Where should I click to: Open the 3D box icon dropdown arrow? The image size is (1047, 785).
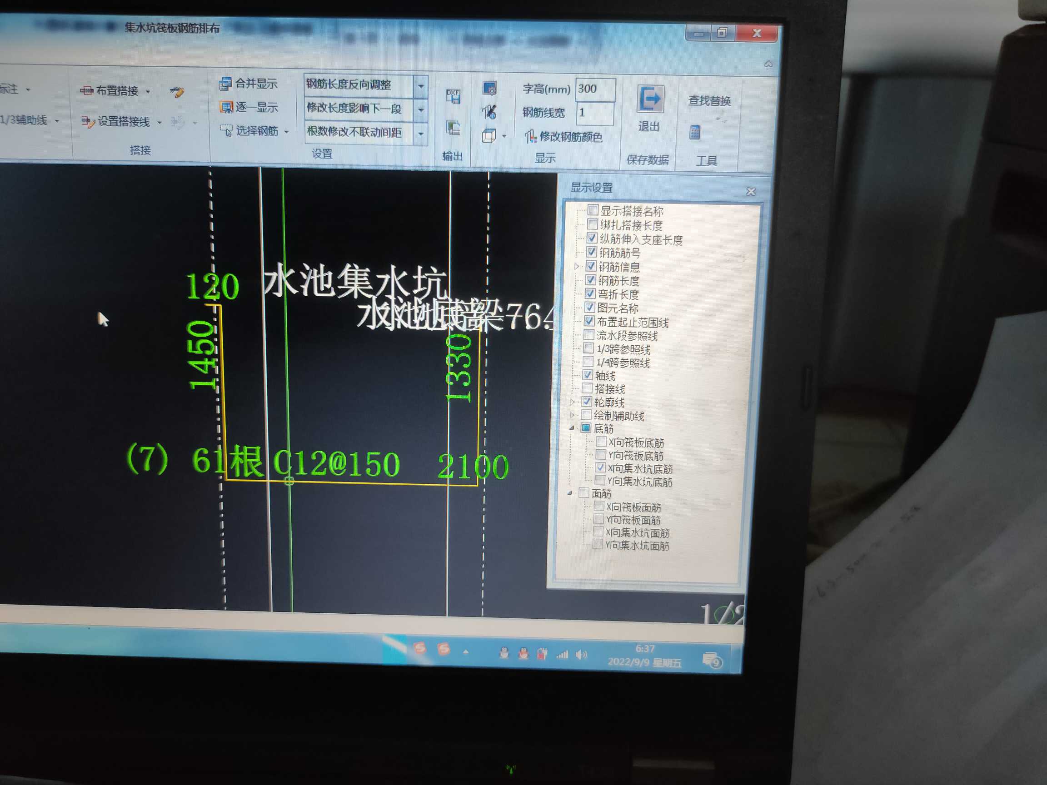pyautogui.click(x=504, y=137)
